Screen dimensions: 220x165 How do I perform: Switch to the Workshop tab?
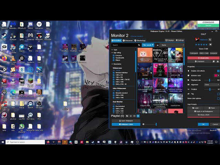coord(140,41)
